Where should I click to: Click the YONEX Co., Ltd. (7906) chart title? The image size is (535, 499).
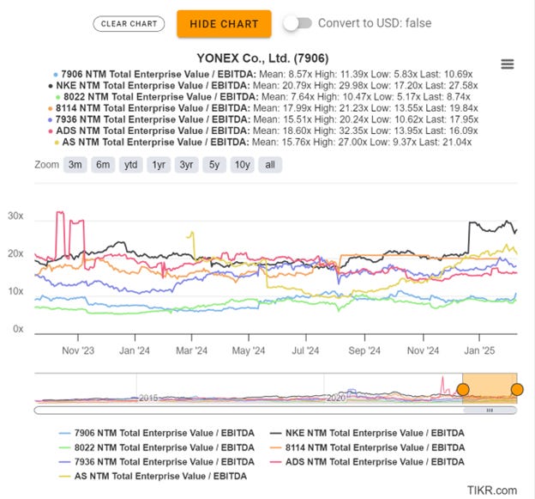pos(262,58)
